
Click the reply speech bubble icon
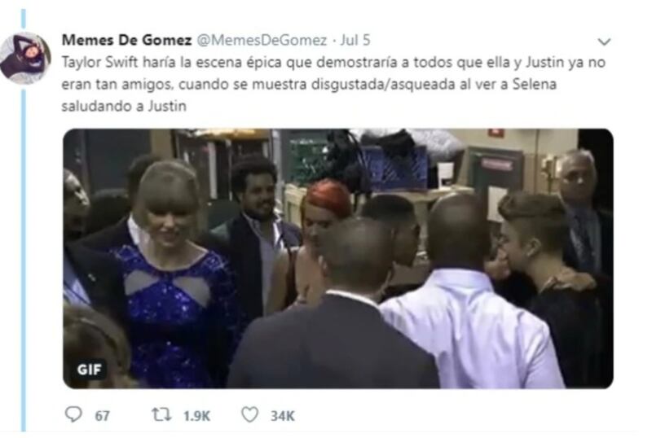[73, 414]
